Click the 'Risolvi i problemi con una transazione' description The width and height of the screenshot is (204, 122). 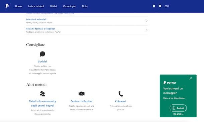pos(82,108)
